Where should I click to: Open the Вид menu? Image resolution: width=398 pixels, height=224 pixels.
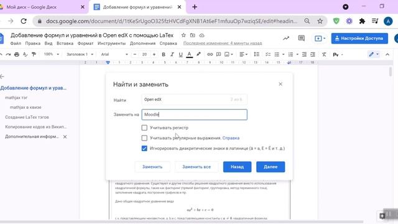pos(49,44)
